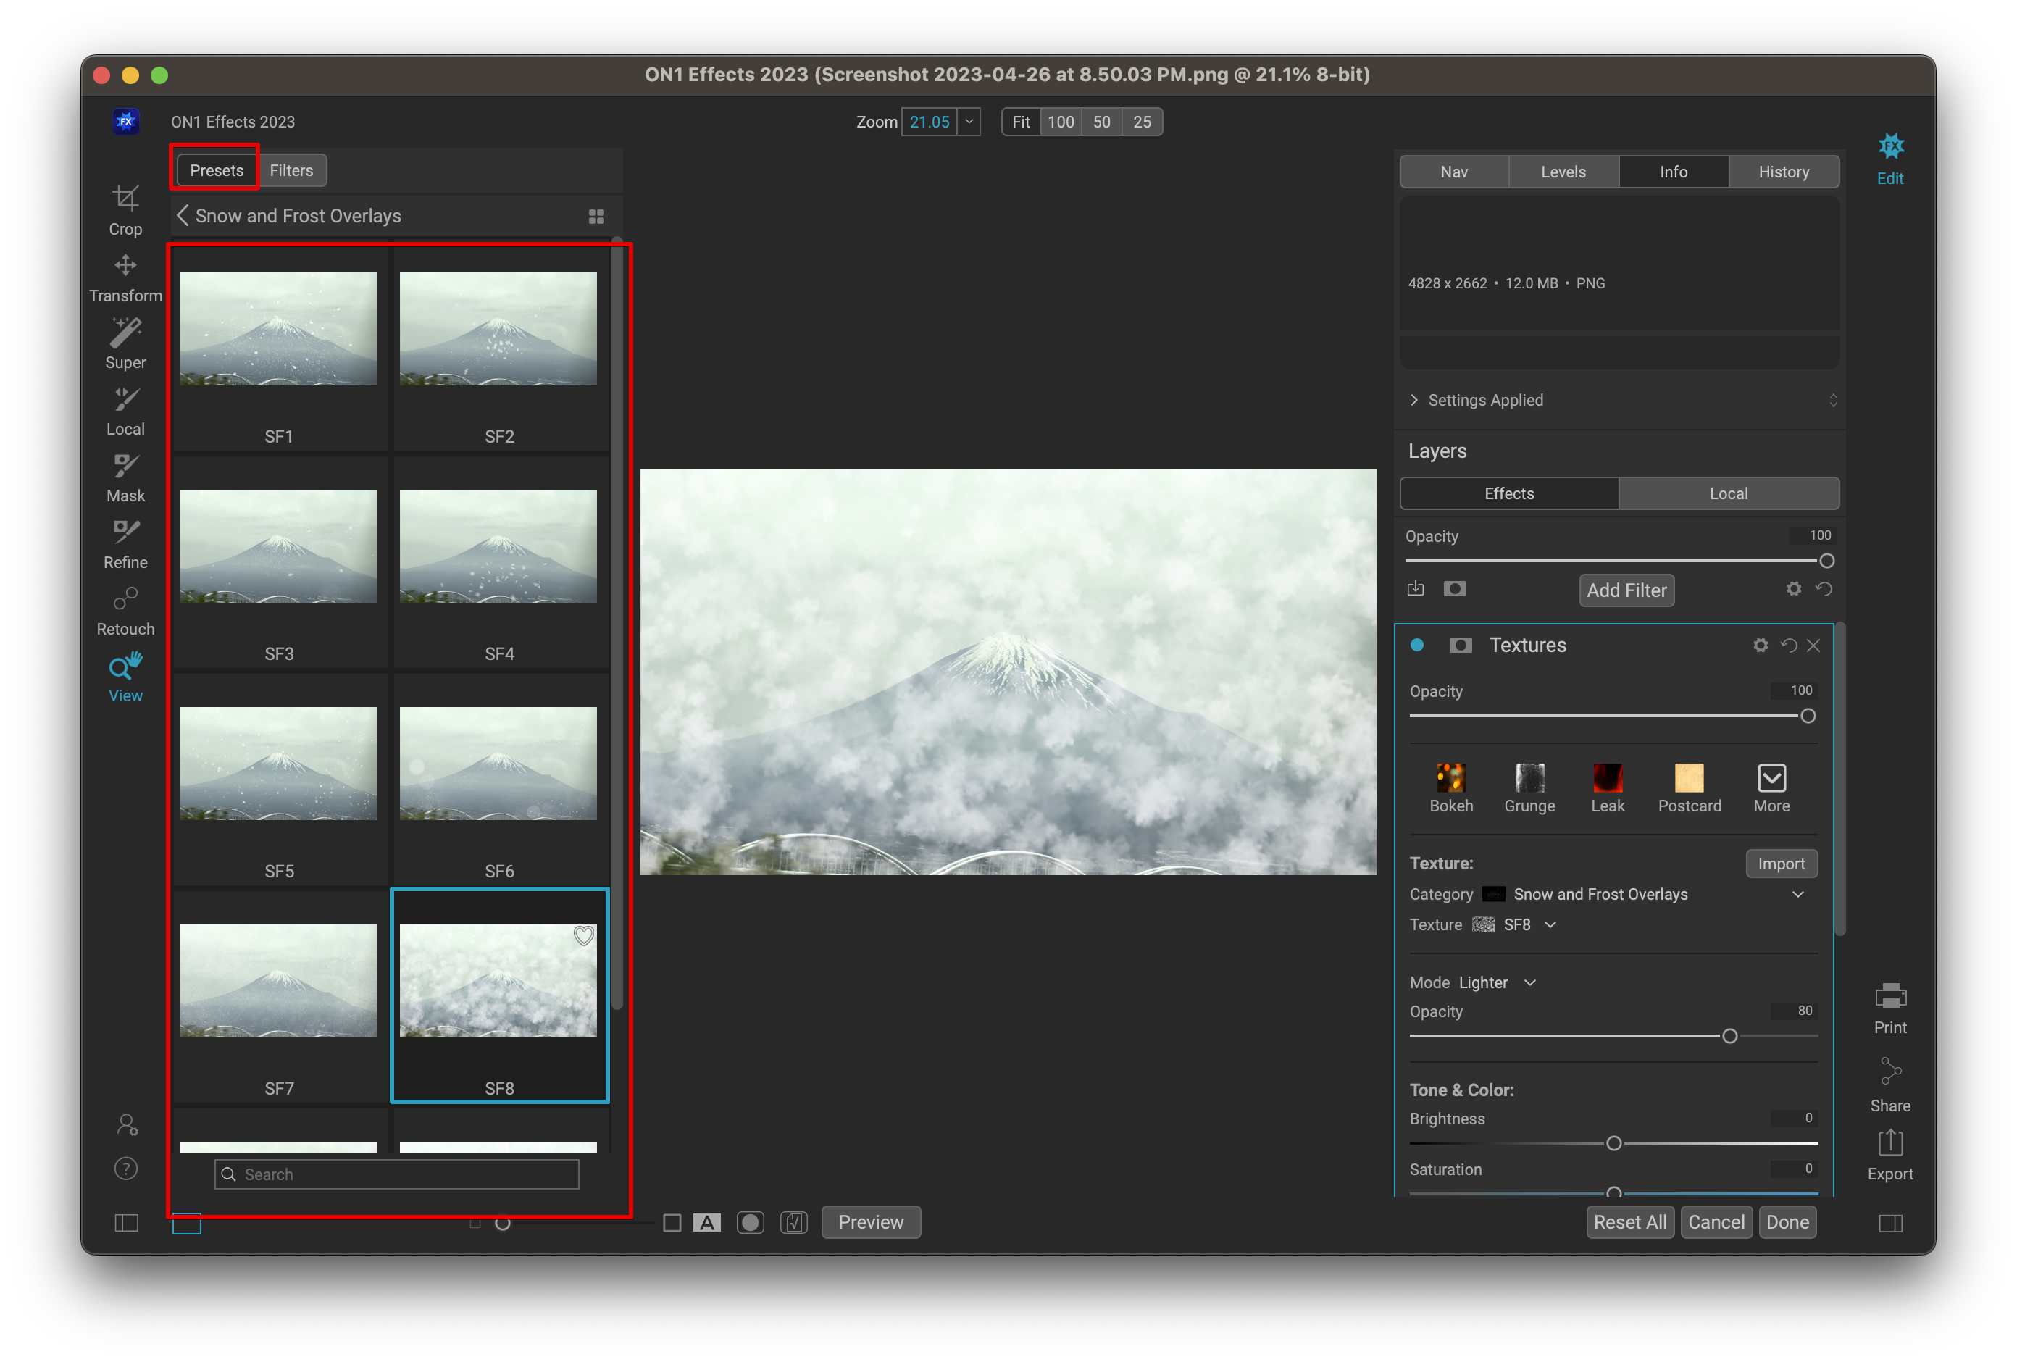
Task: Click the Add Filter button
Action: pyautogui.click(x=1626, y=590)
